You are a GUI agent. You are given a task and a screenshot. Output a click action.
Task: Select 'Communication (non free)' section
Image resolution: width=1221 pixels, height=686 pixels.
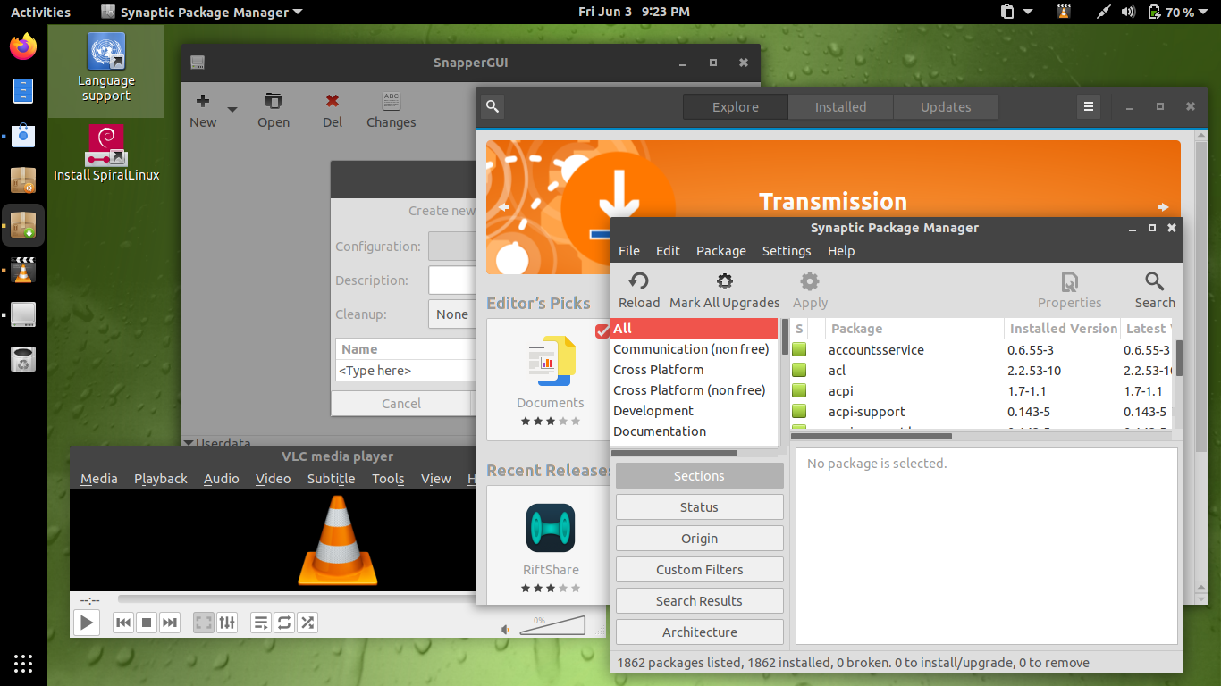695,349
